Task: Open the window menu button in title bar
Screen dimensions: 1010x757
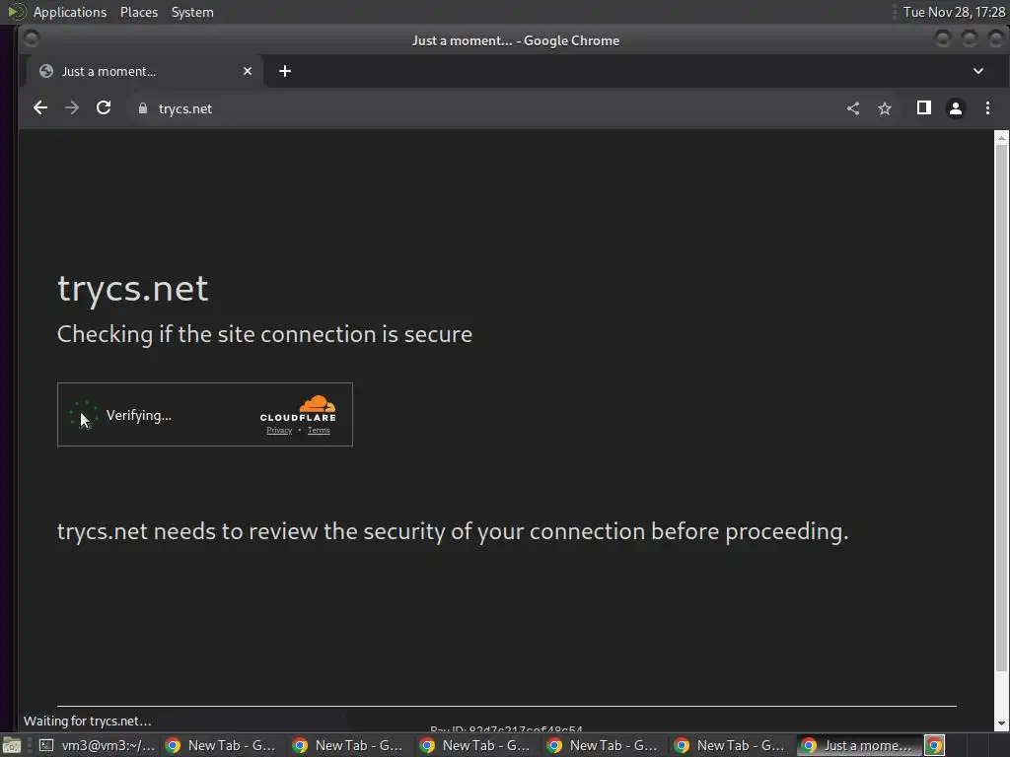Action: [31, 39]
